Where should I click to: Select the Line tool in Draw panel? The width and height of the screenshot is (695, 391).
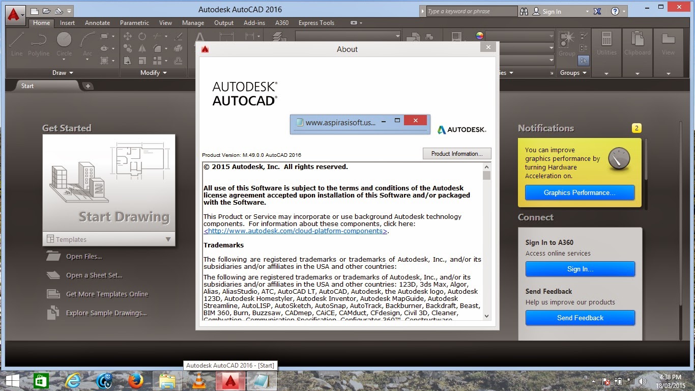point(17,44)
